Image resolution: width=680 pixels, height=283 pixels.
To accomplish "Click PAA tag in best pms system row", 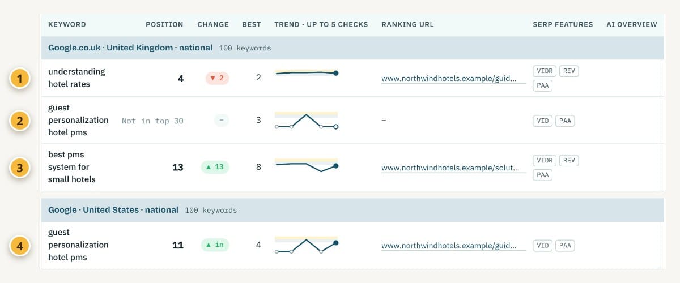I will (543, 175).
